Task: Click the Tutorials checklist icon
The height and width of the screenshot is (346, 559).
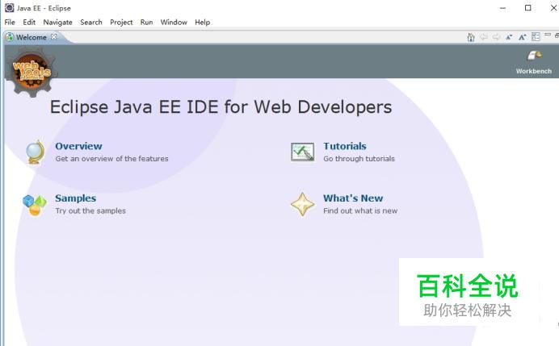Action: coord(302,152)
